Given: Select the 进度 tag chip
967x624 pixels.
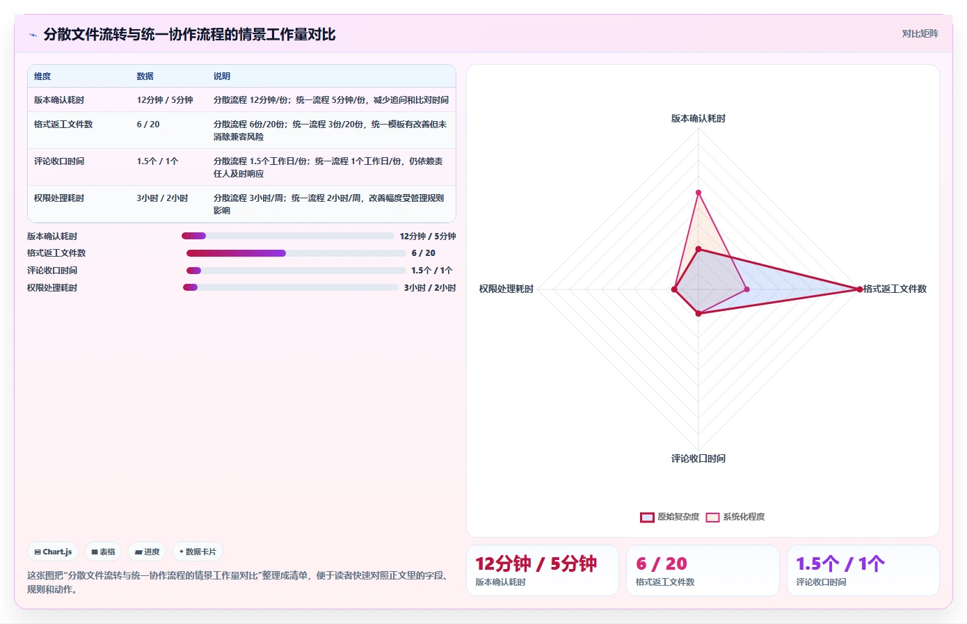Looking at the screenshot, I should click(x=147, y=552).
